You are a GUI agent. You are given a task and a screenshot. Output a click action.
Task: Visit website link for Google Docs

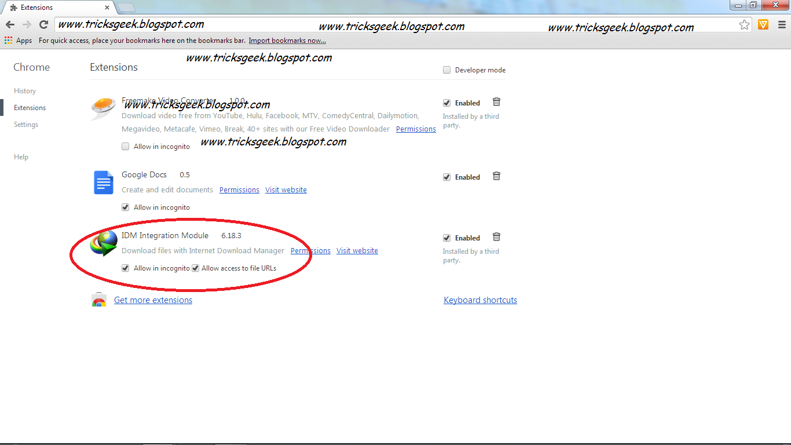coord(286,190)
